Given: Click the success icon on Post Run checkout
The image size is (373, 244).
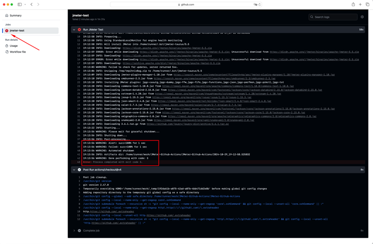Looking at the screenshot, I should point(79,170).
